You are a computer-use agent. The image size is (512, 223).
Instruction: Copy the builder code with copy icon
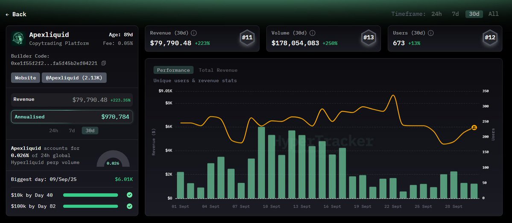coord(103,63)
